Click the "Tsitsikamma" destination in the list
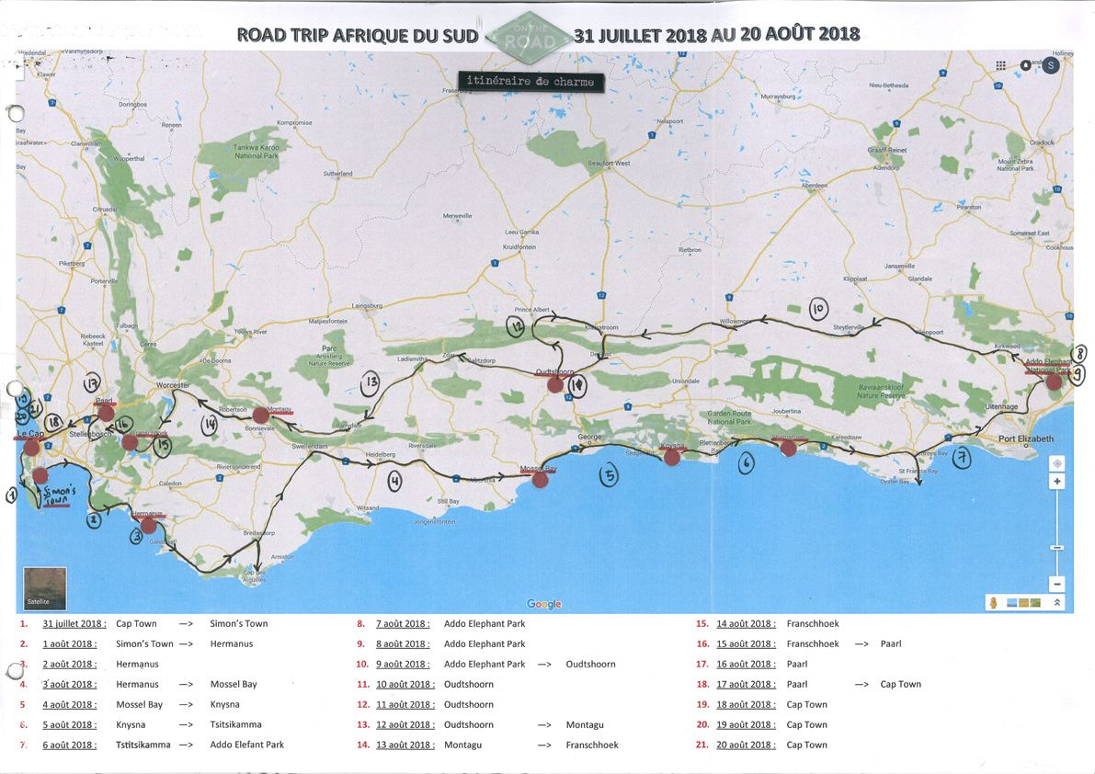 pos(236,725)
